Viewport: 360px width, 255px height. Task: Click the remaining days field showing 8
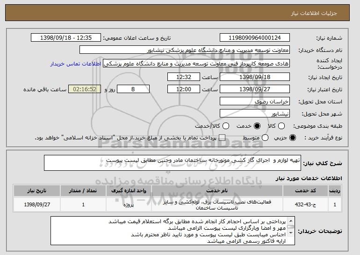tap(133, 89)
